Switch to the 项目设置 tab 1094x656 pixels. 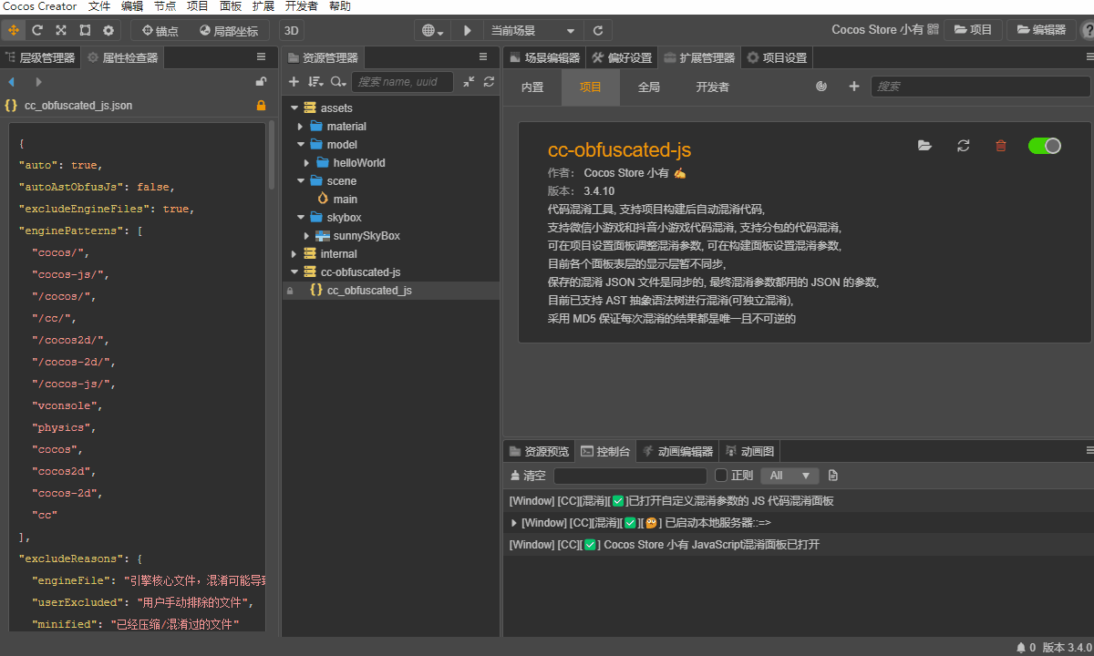pyautogui.click(x=778, y=57)
